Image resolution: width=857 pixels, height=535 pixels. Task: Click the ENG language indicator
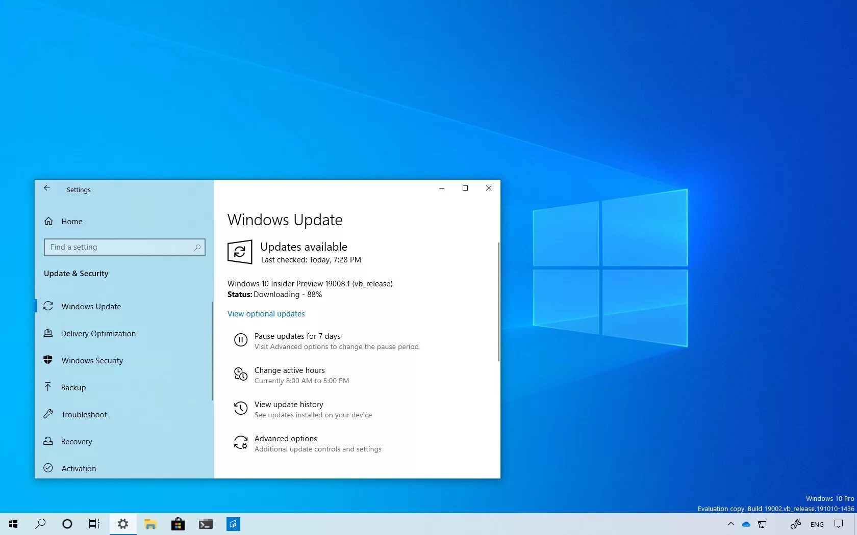pos(817,524)
